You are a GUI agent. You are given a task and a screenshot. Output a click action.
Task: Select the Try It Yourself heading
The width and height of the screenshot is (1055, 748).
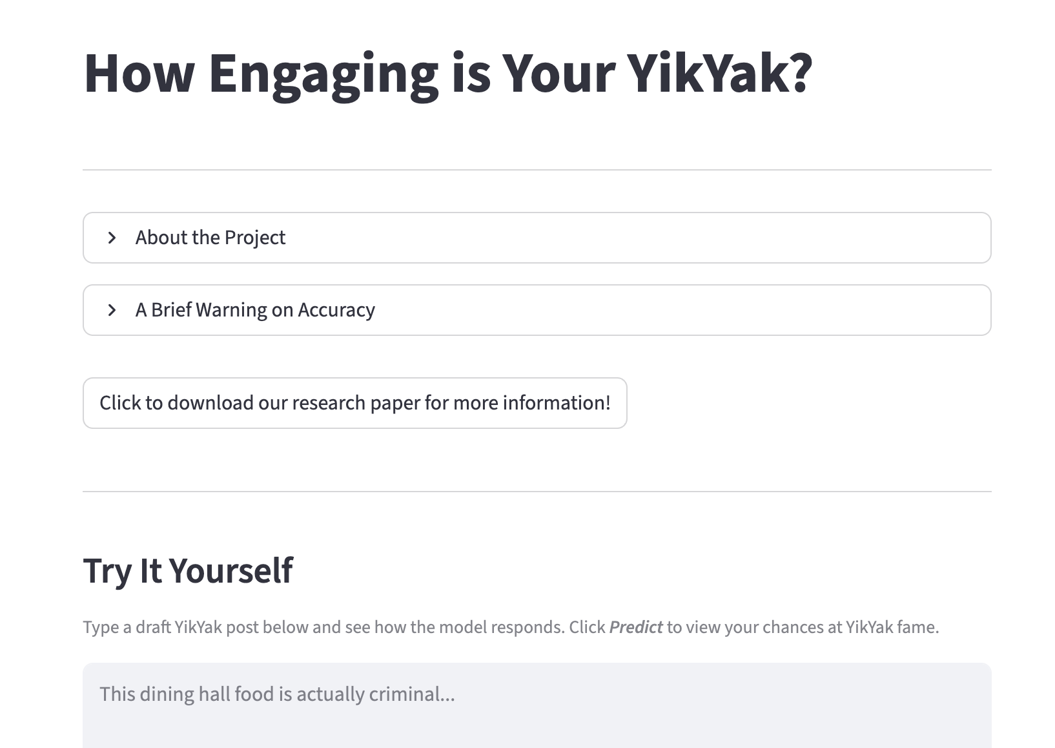pyautogui.click(x=188, y=571)
